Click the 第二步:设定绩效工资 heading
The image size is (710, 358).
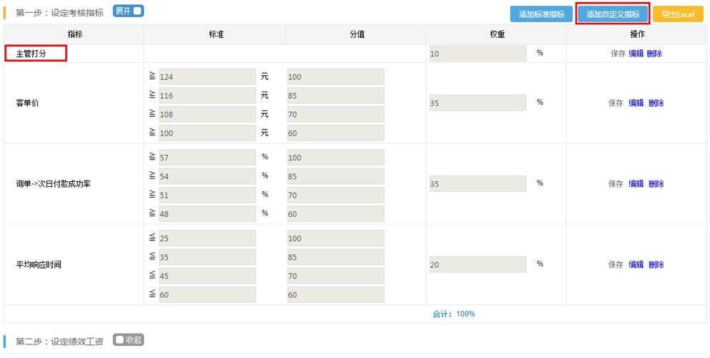point(60,342)
